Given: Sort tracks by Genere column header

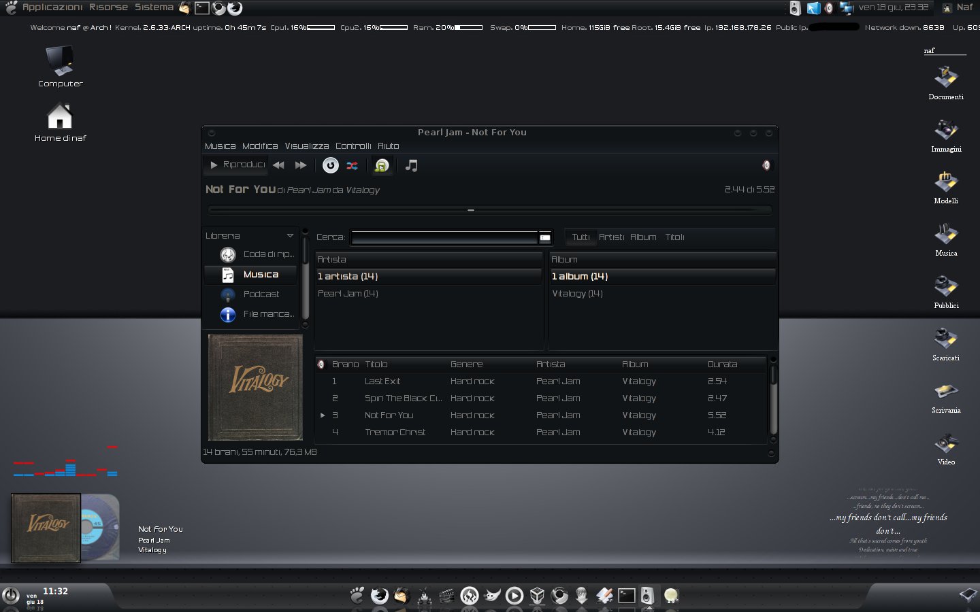Looking at the screenshot, I should coord(490,364).
